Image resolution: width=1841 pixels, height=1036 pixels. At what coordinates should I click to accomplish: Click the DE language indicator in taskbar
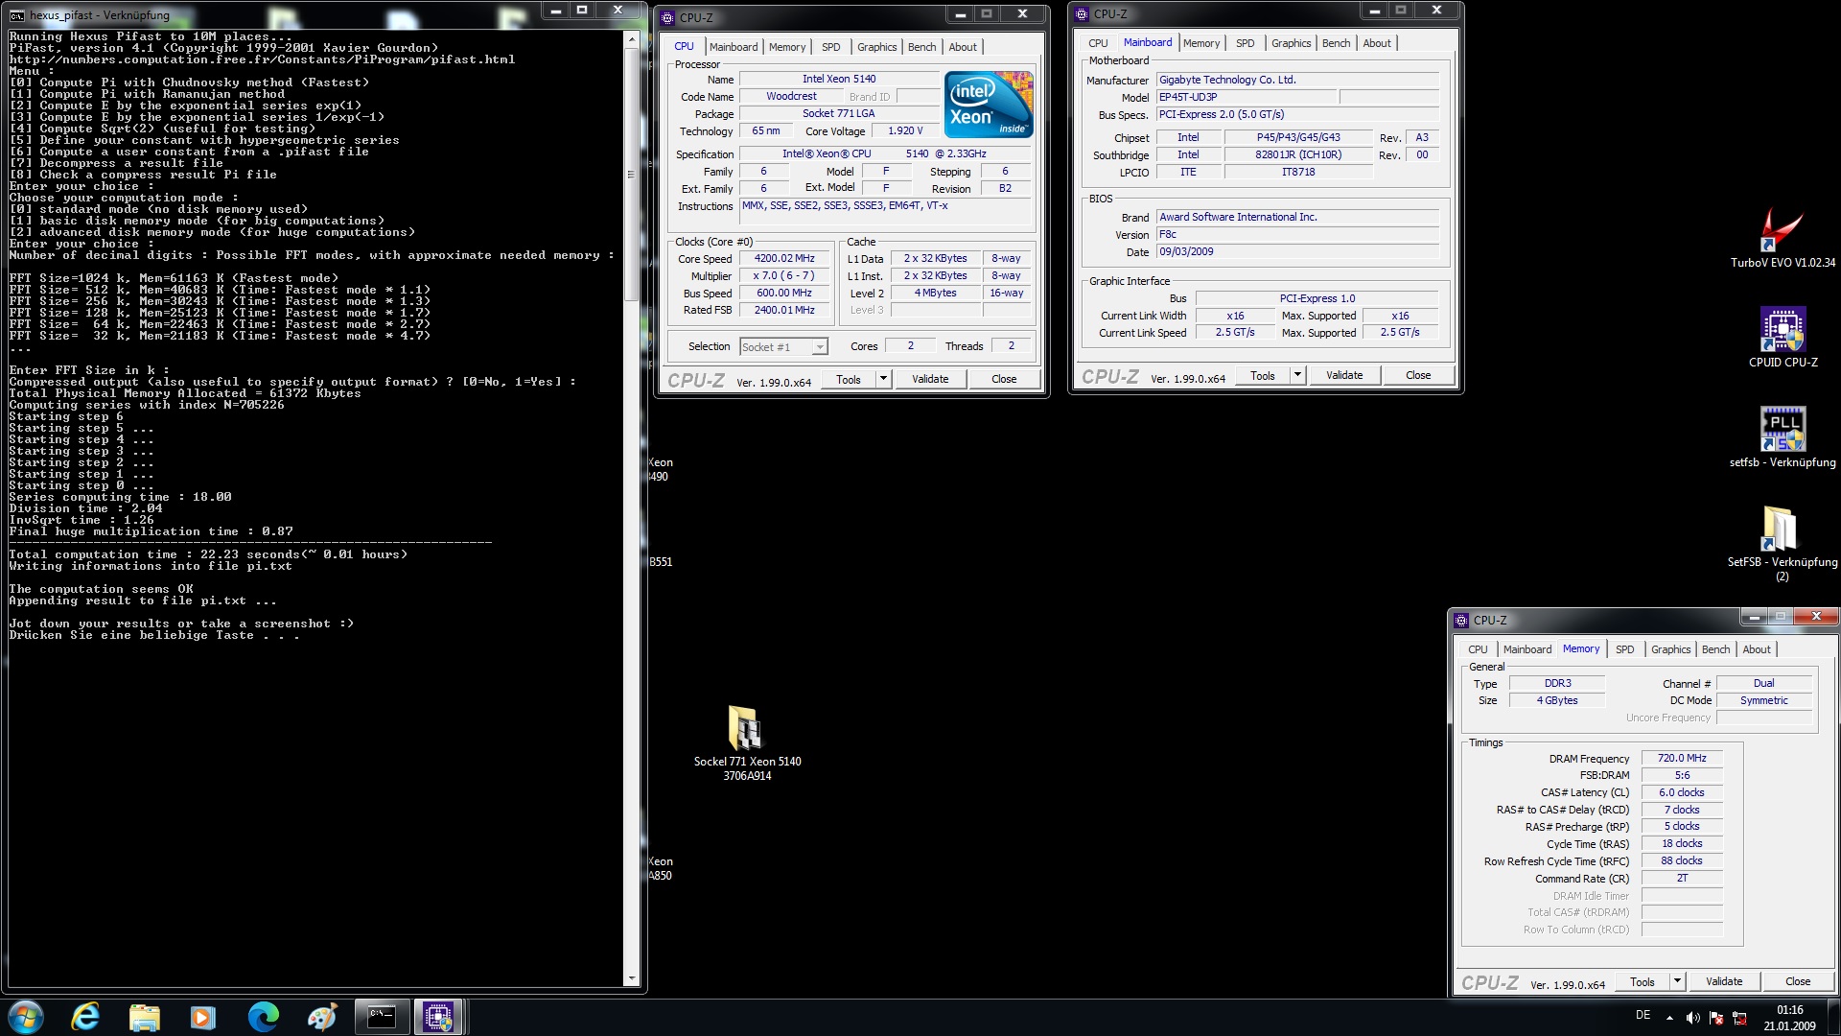[1643, 1015]
